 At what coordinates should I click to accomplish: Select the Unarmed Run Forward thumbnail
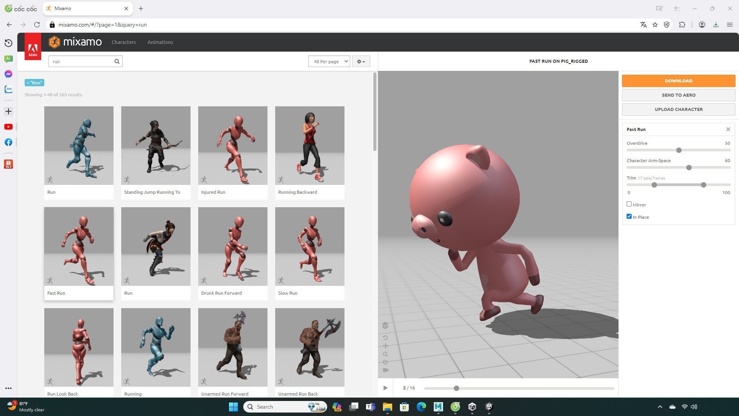(x=233, y=347)
